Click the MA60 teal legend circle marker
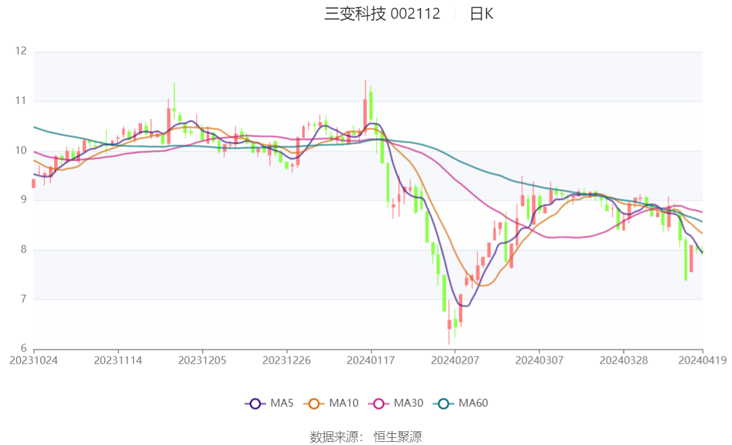The height and width of the screenshot is (445, 732). [443, 404]
